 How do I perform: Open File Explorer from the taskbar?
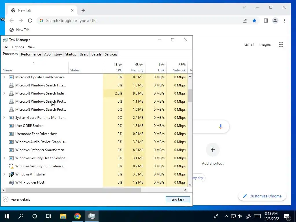point(63,216)
